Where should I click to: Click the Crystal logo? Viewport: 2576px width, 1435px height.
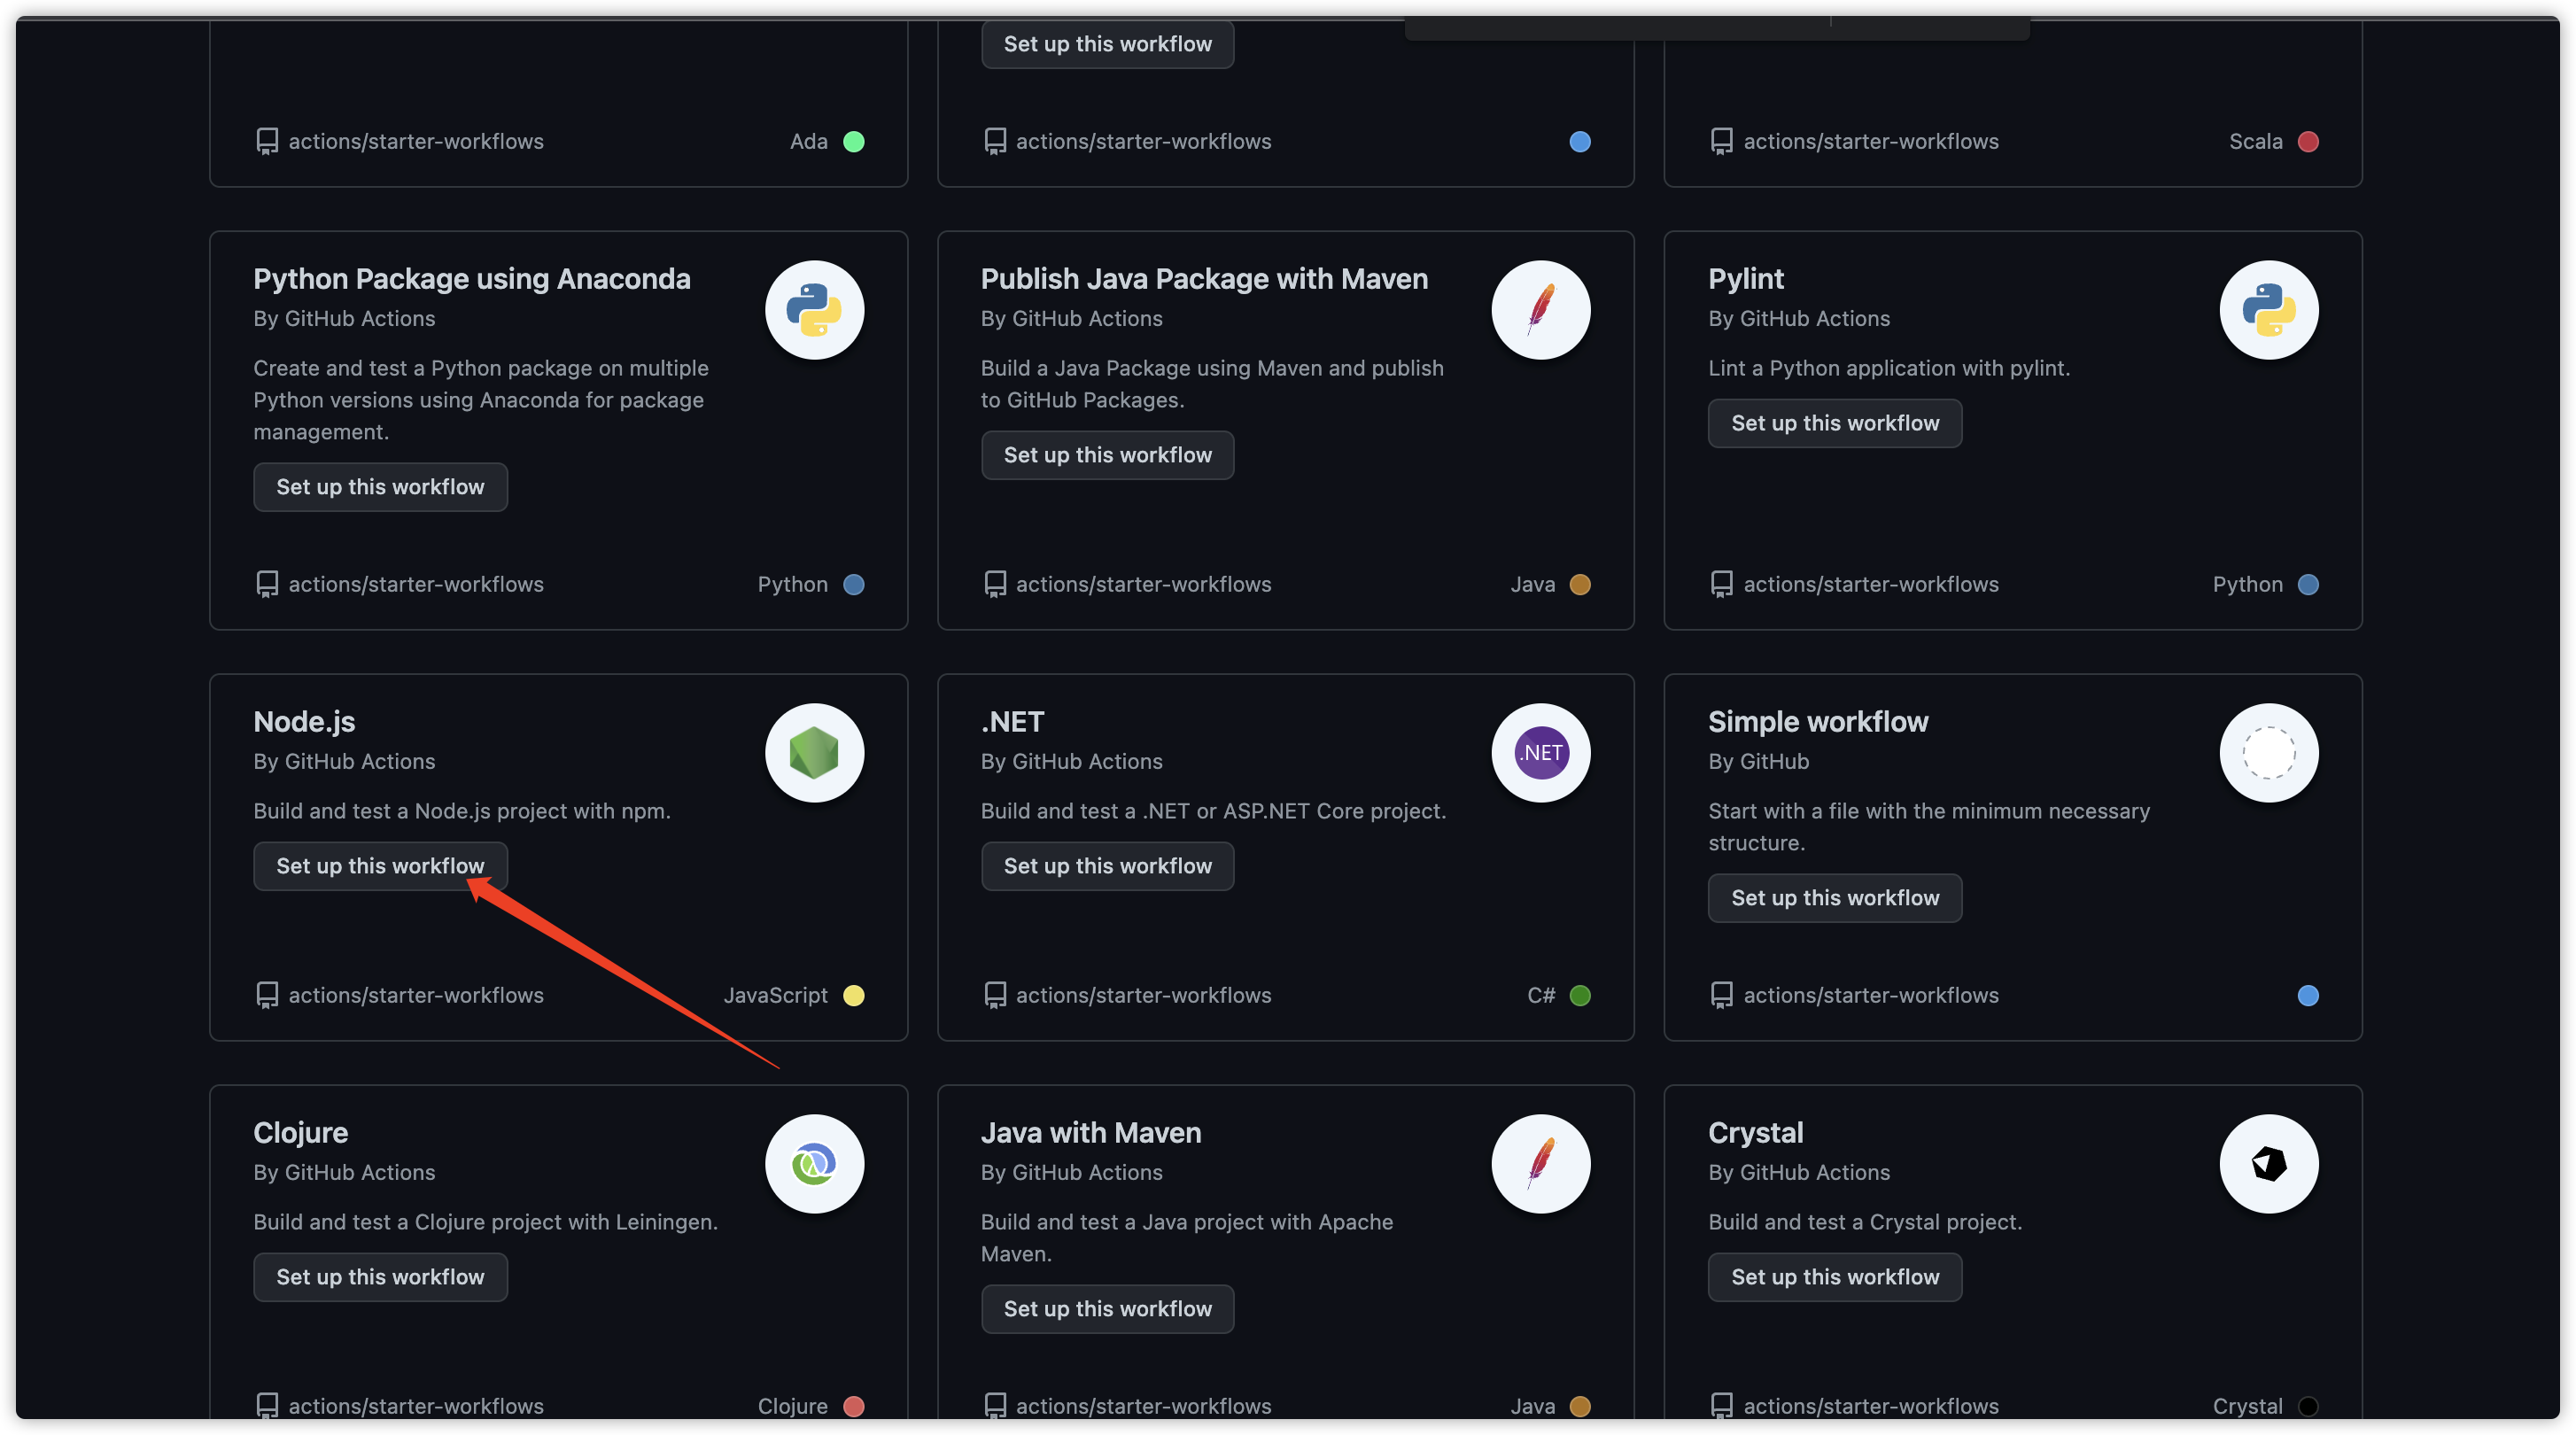[2269, 1164]
